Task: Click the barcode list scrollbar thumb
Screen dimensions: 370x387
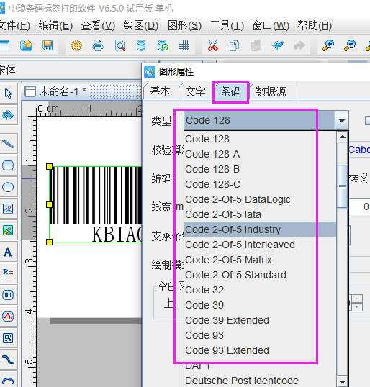Action: pyautogui.click(x=343, y=186)
